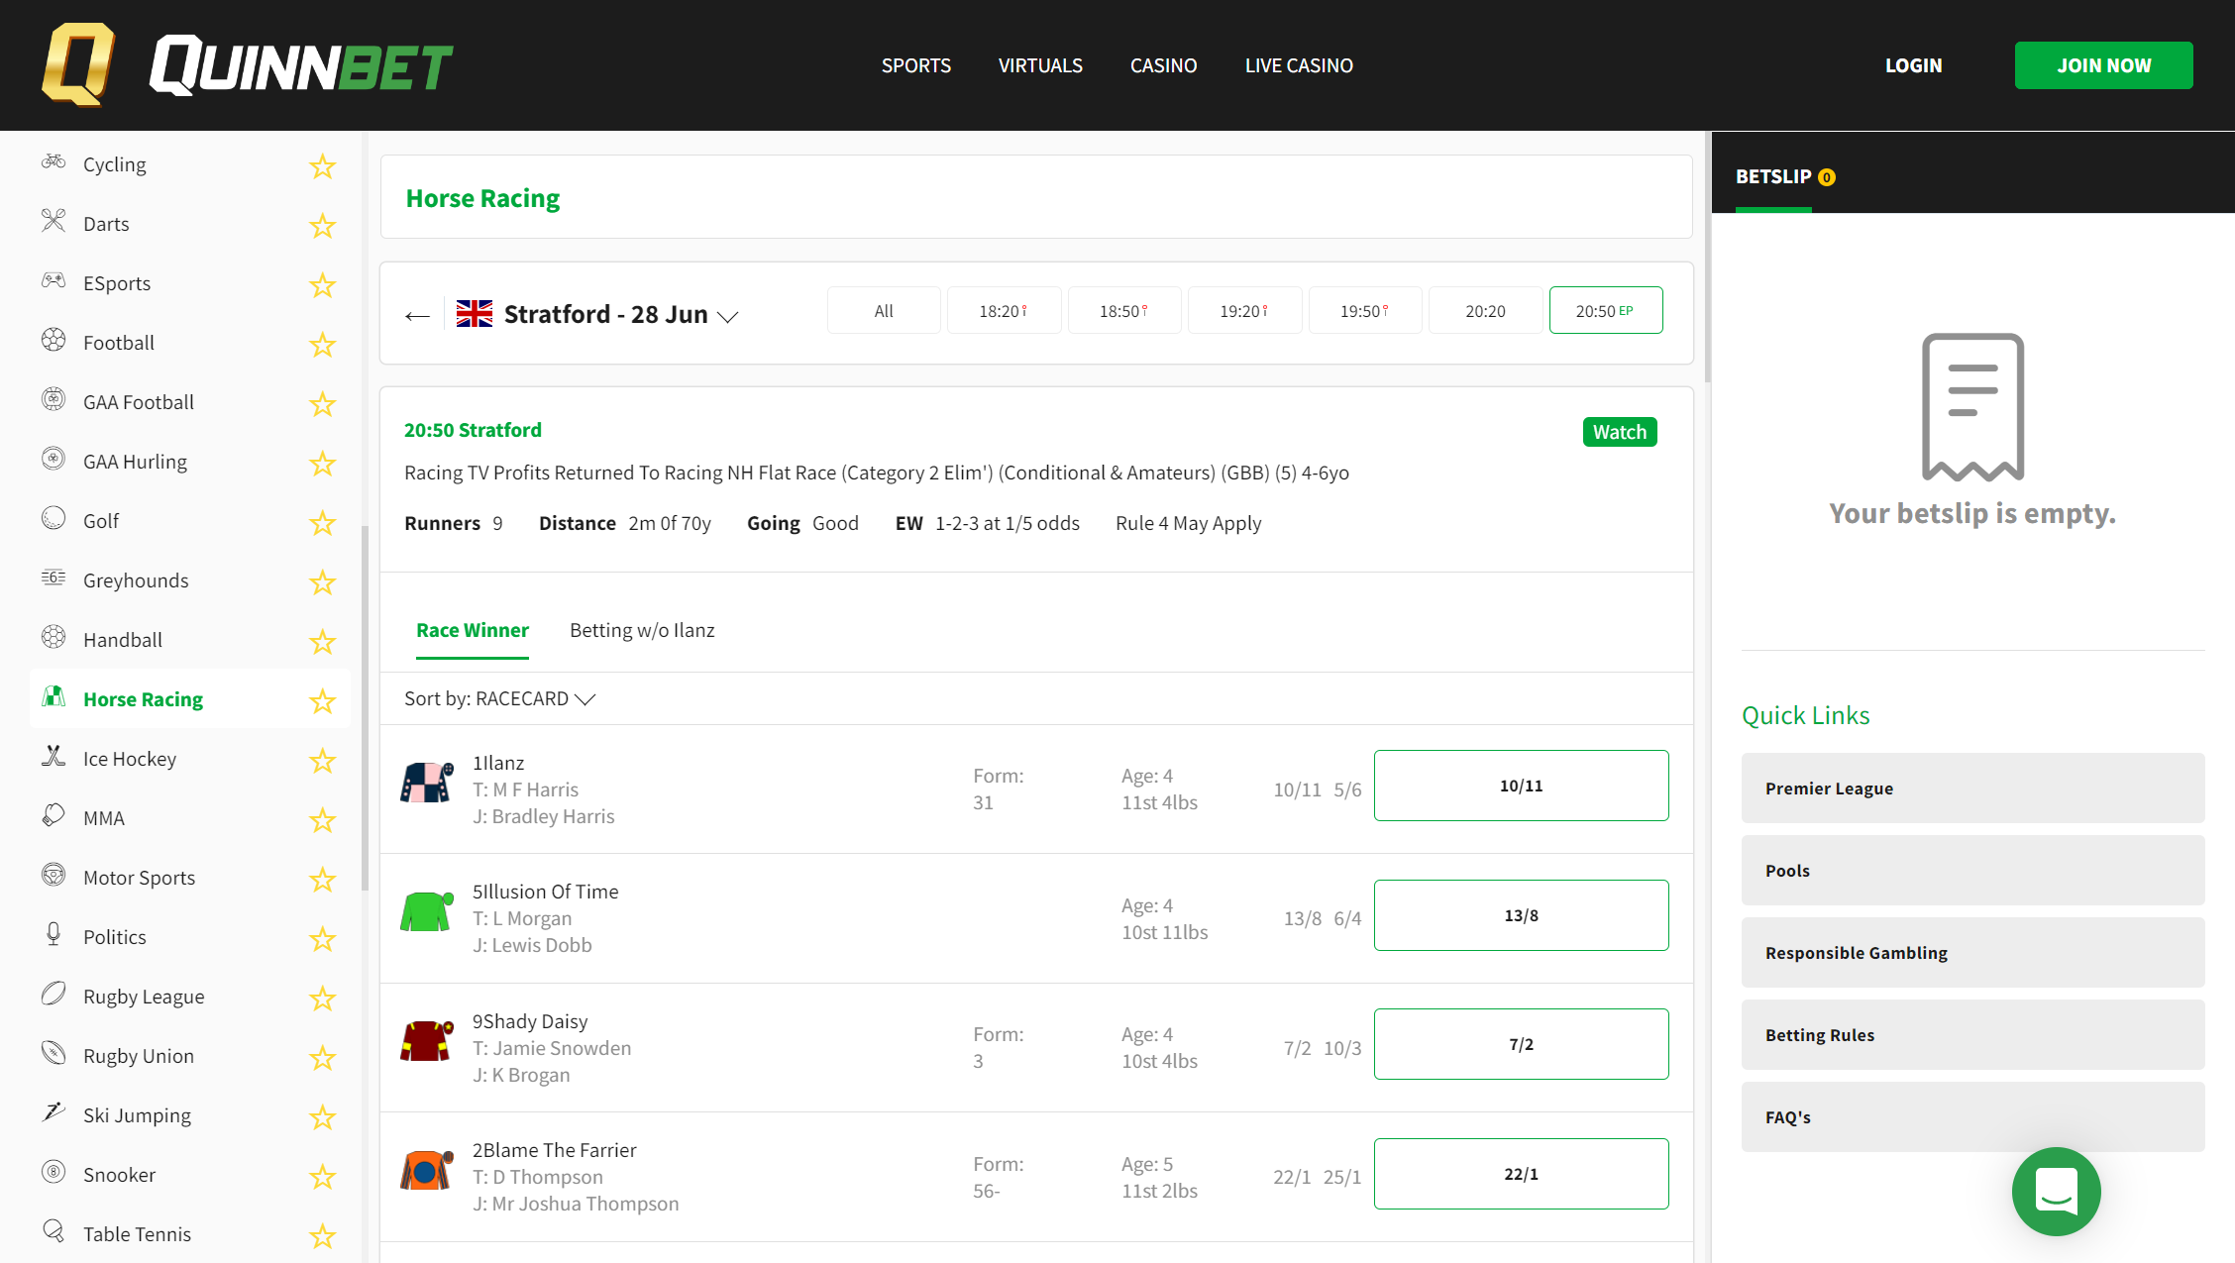Click the Ilanz jockey silks icon

click(426, 783)
